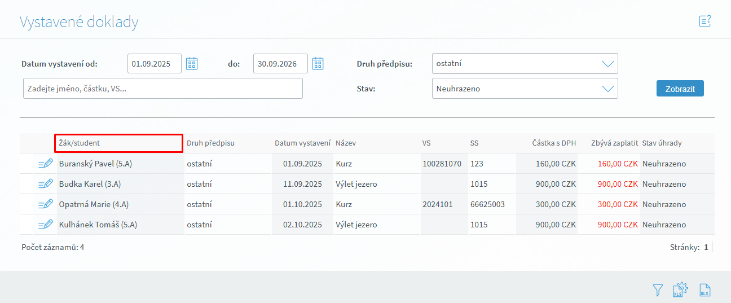Sort by Žák/student column header
The width and height of the screenshot is (731, 303).
point(80,143)
